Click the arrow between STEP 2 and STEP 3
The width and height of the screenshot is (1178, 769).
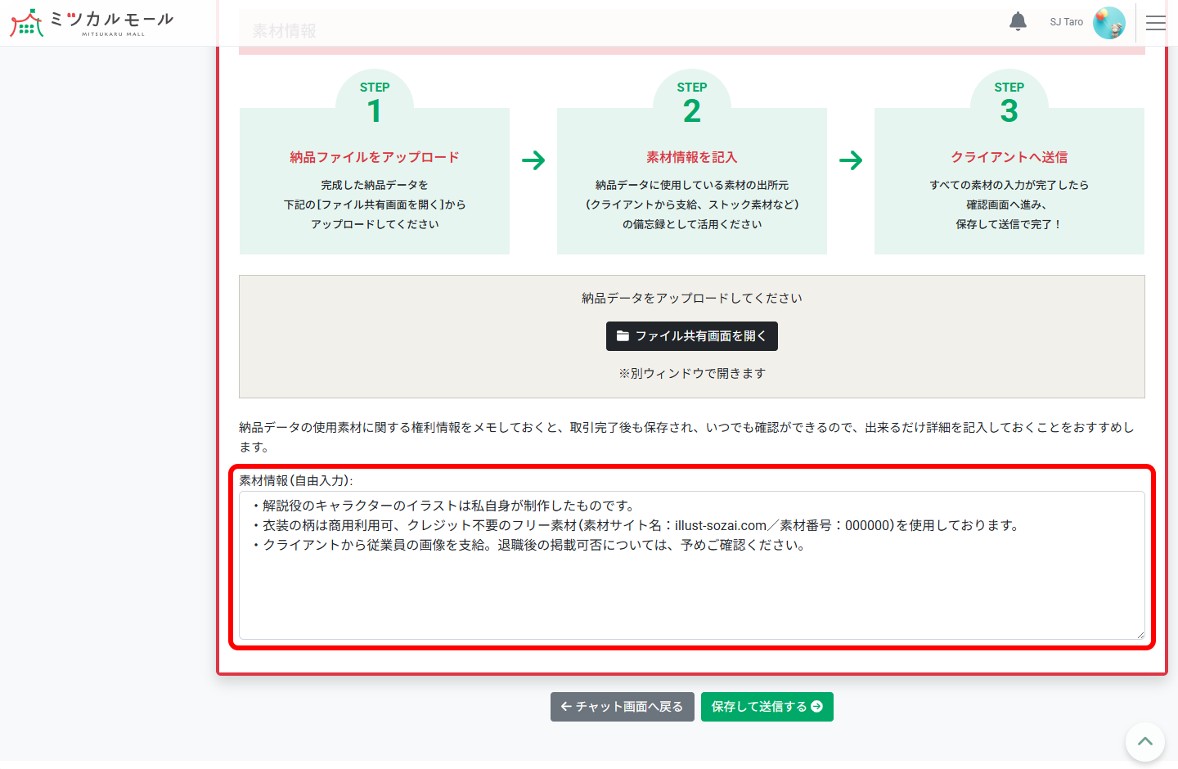click(851, 161)
